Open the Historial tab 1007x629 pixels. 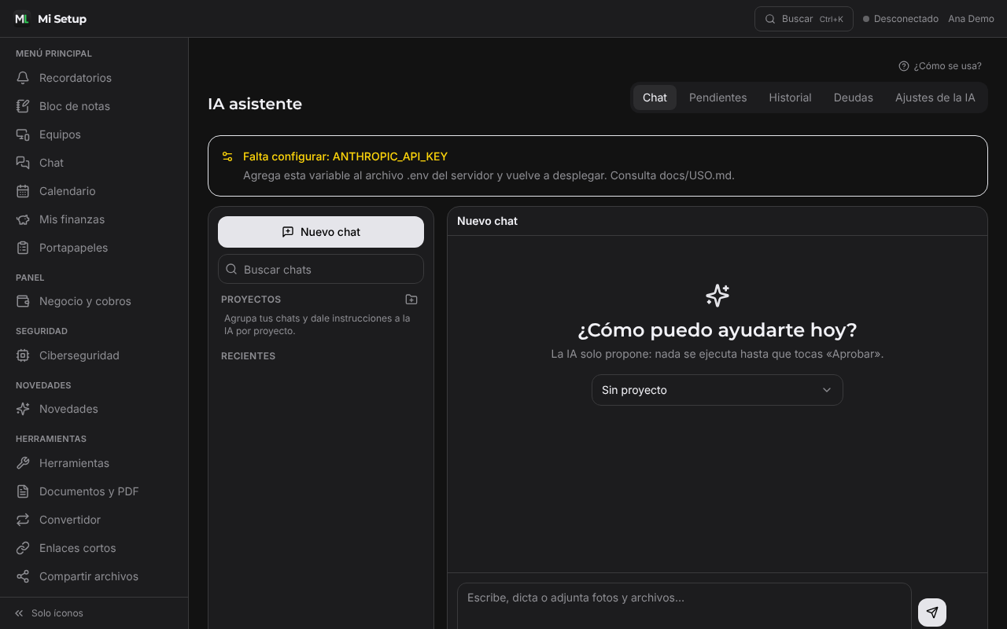(x=790, y=97)
